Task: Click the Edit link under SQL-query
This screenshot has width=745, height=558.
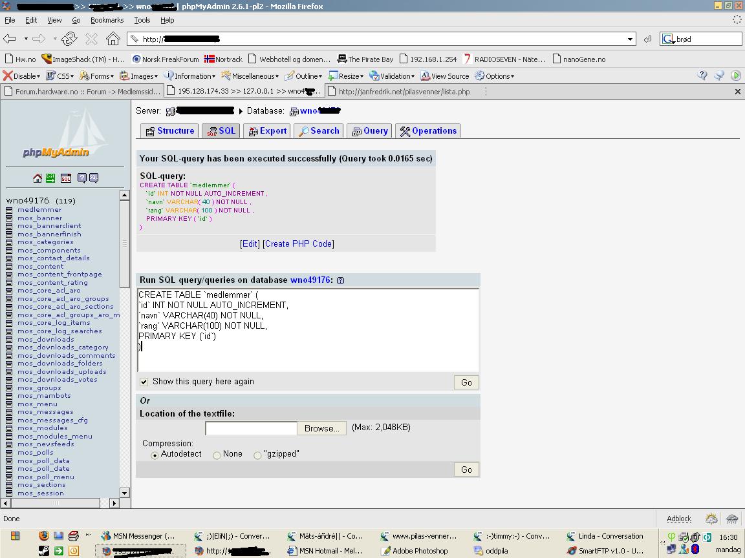Action: [x=250, y=244]
